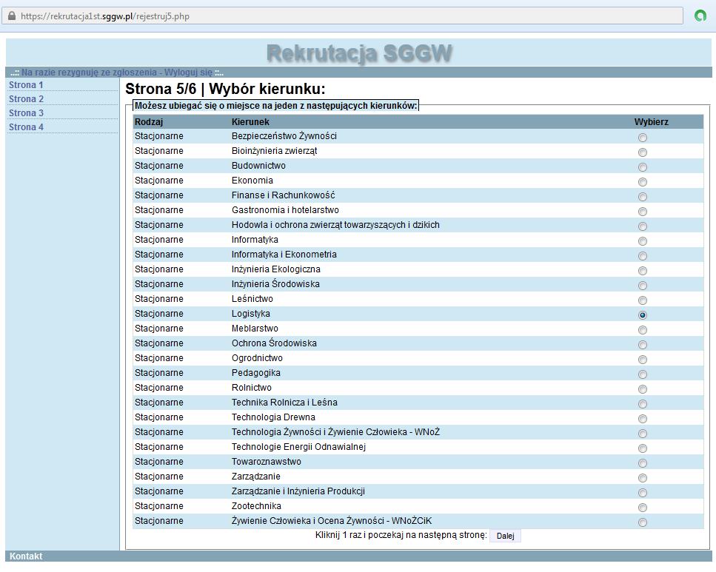Click the 'Towaroznawstwo' course name text
The width and height of the screenshot is (716, 572).
267,462
